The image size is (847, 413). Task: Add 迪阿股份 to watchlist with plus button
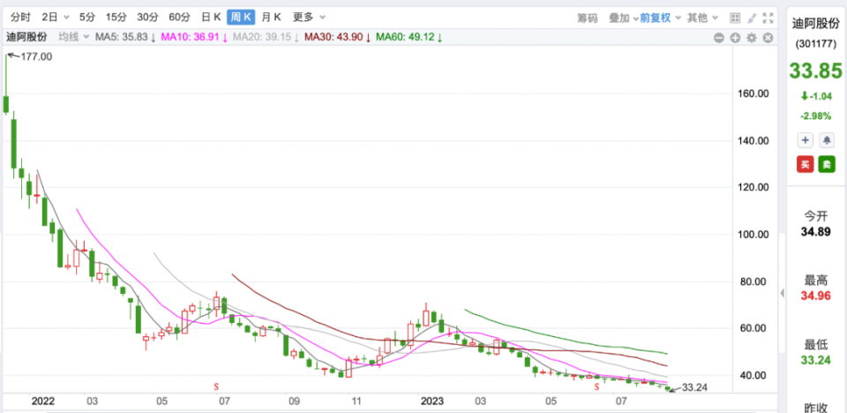[x=806, y=140]
